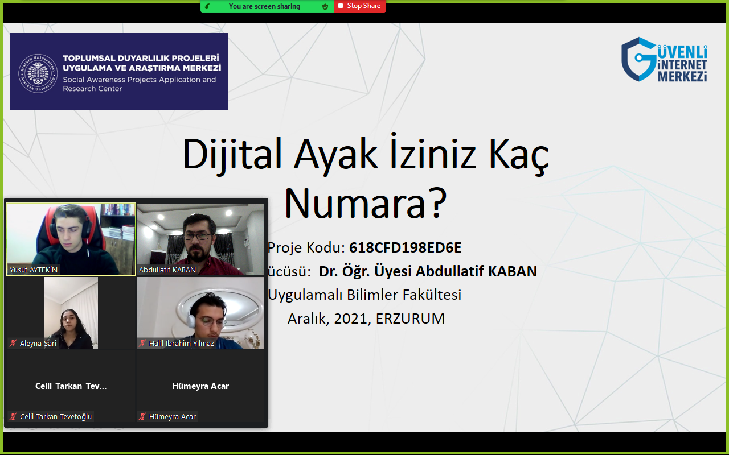
Task: Click muted mic icon next to Hümeyra Acar
Action: (x=142, y=417)
